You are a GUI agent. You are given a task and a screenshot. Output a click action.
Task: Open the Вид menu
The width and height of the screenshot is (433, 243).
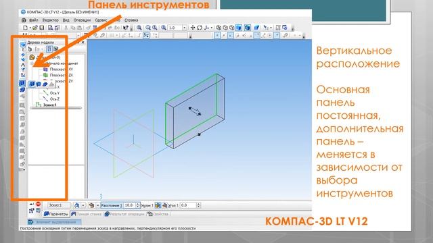coord(66,20)
